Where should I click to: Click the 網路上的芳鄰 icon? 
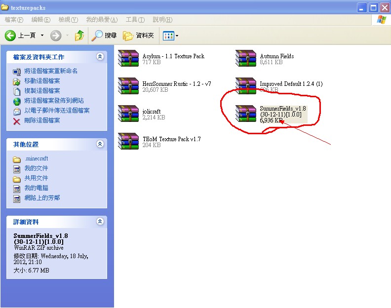tap(17, 199)
